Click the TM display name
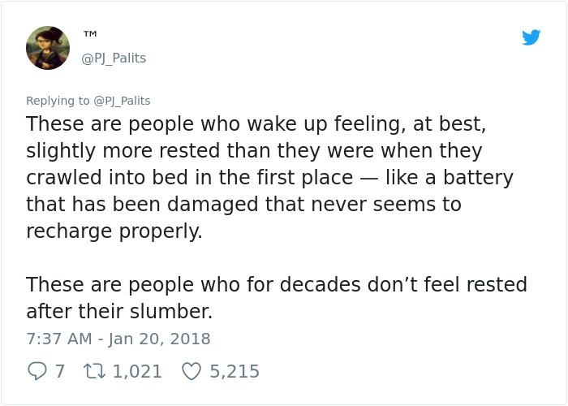The height and width of the screenshot is (406, 568). point(90,34)
